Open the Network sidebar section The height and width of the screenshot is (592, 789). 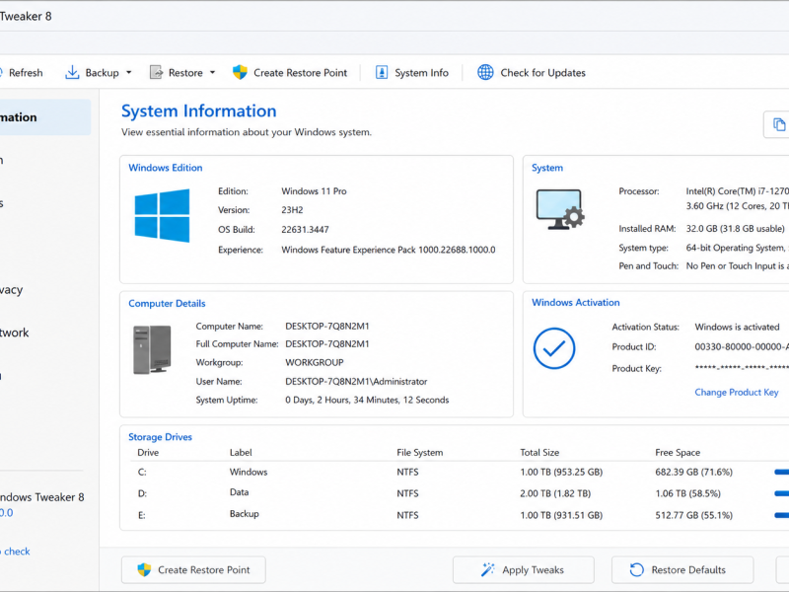pyautogui.click(x=15, y=333)
